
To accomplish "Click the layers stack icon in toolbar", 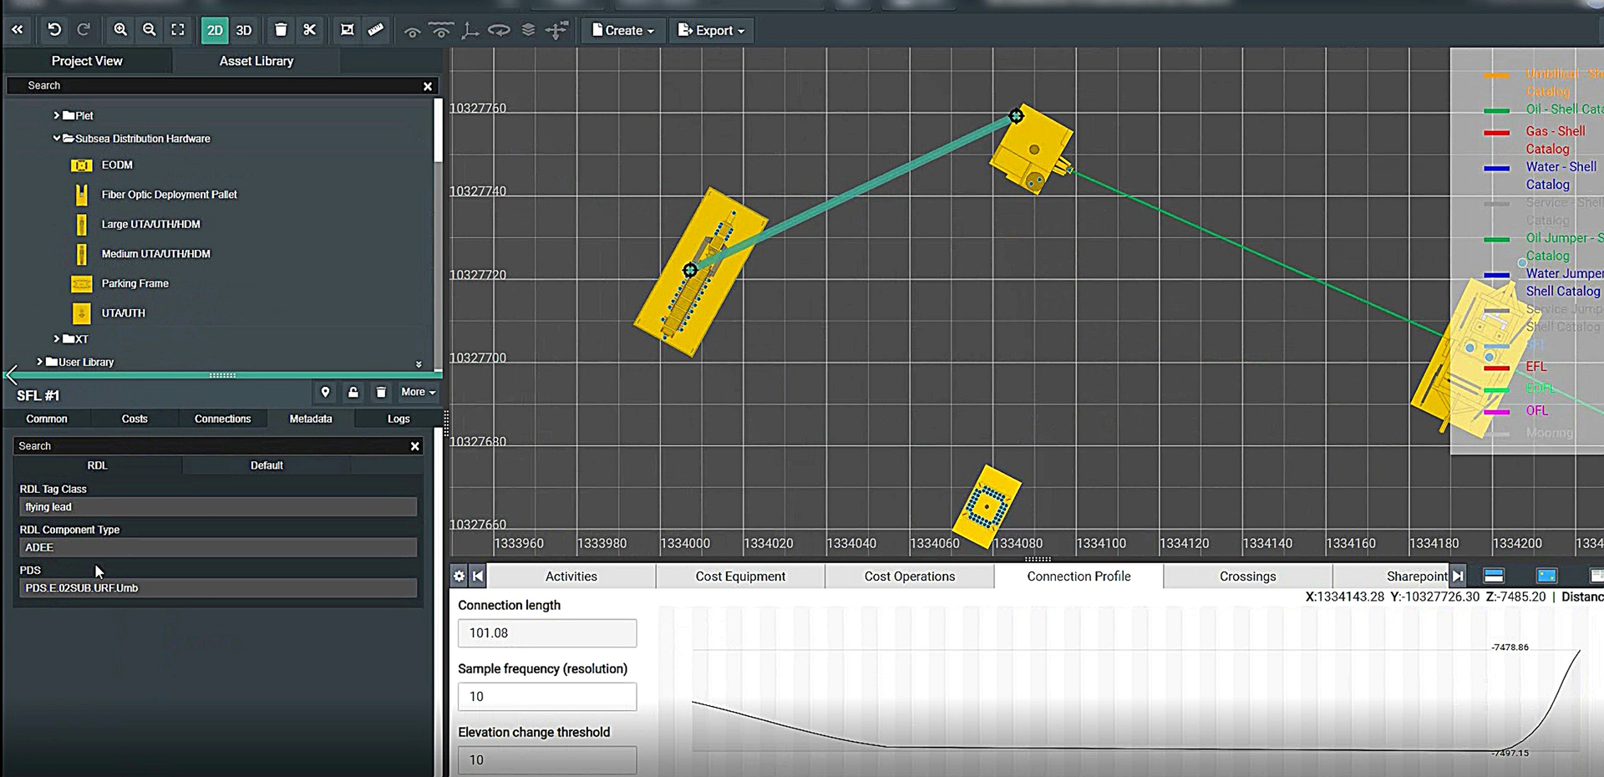I will point(528,30).
